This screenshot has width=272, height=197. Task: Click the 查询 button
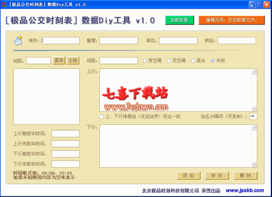(59, 60)
